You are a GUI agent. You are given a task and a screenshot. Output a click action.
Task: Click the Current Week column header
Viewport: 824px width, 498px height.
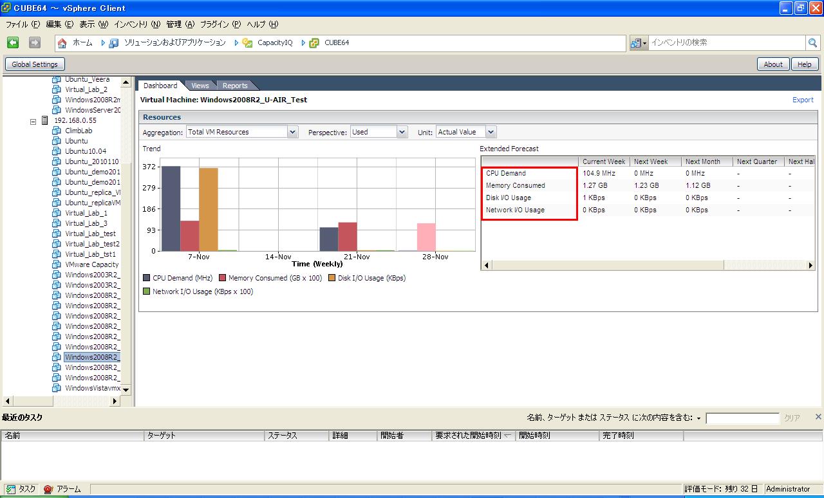tap(604, 161)
